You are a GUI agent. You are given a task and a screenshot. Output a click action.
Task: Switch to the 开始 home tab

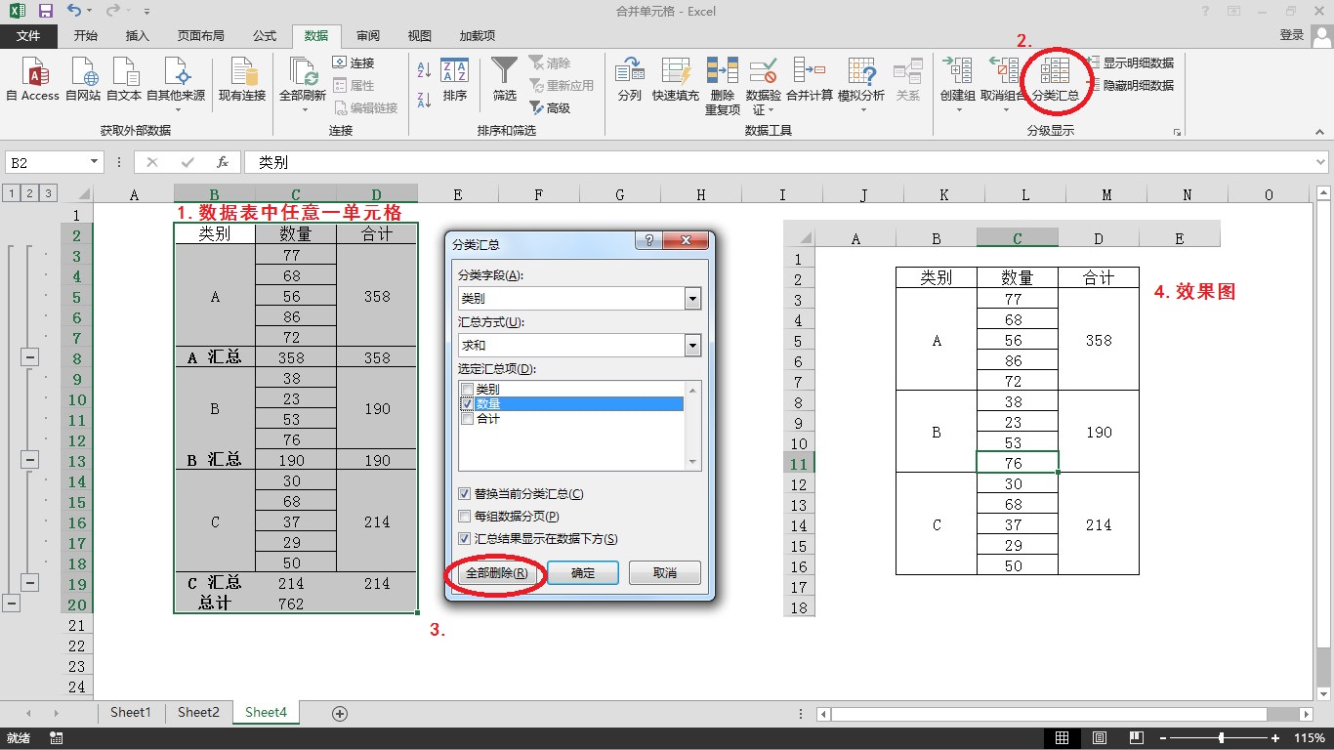pos(86,36)
